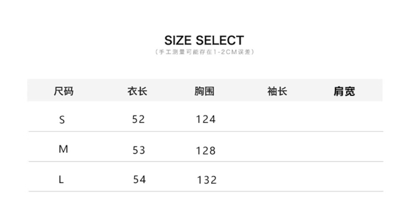Click the SIZE SELECT heading

click(x=204, y=41)
